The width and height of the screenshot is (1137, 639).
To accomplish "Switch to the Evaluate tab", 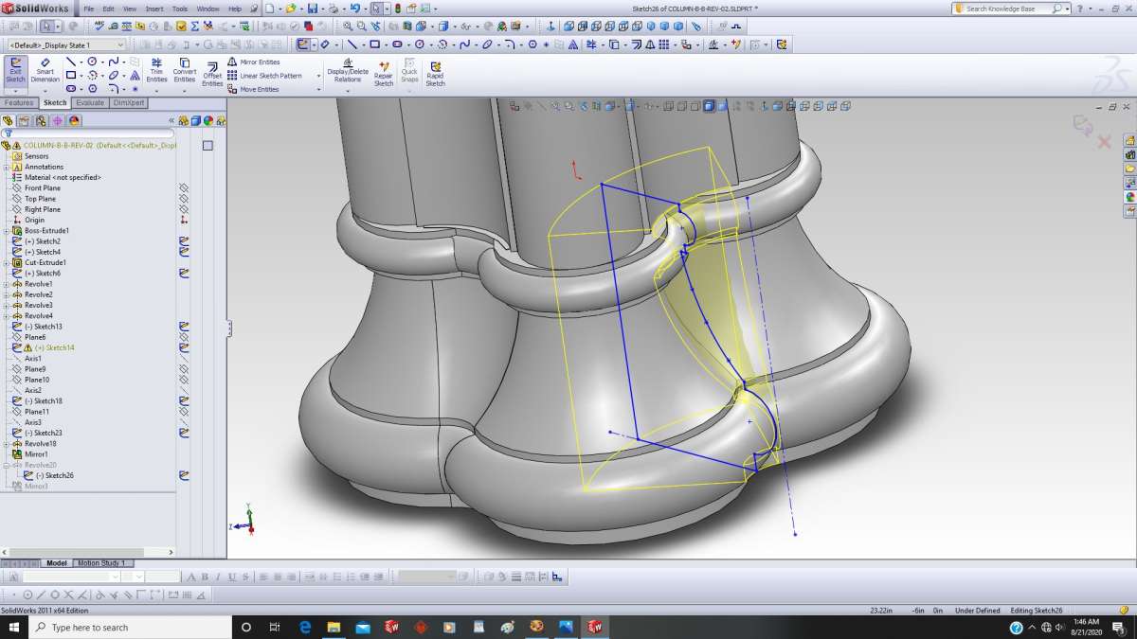I will (90, 103).
